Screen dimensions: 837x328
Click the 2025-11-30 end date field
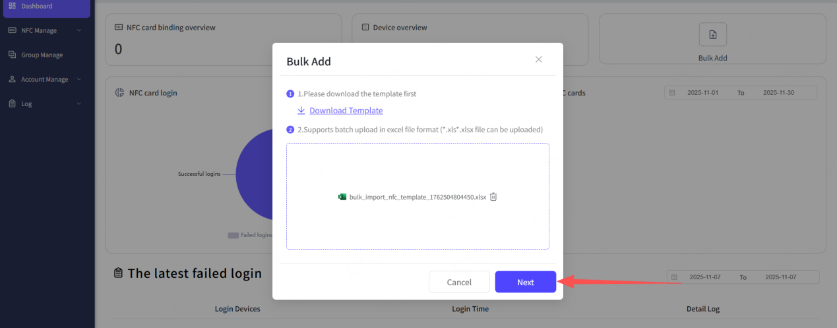click(778, 93)
